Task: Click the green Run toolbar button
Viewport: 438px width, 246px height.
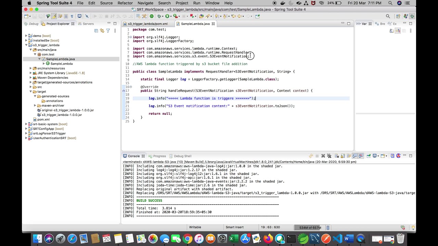Action: tap(167, 16)
